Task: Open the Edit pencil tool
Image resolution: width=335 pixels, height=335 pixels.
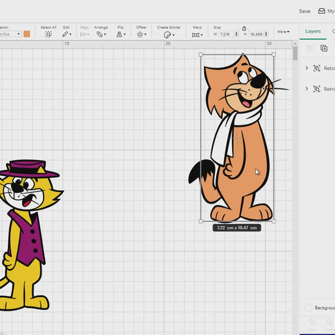Action: click(x=65, y=34)
